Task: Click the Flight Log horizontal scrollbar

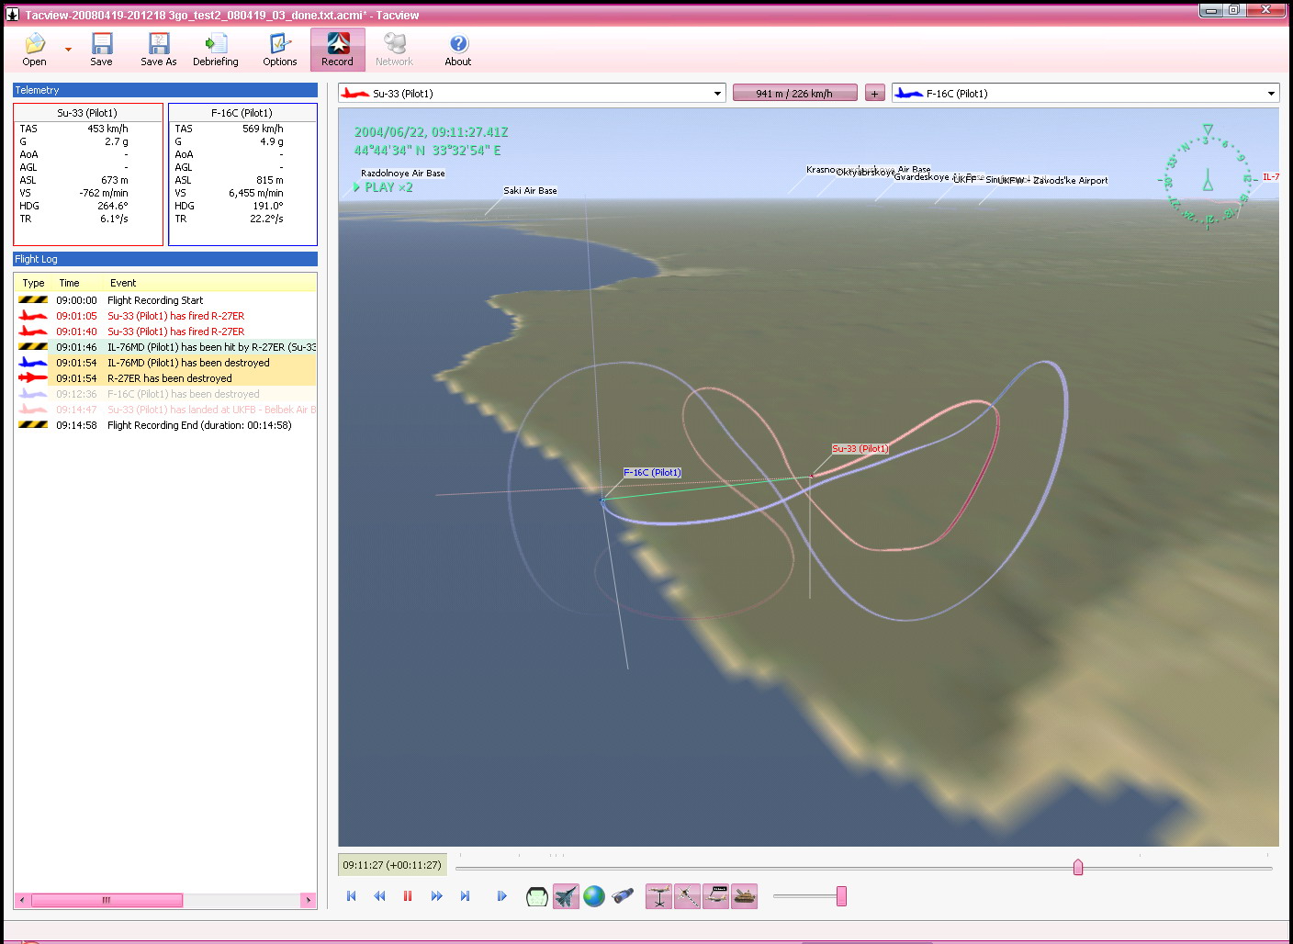Action: (x=107, y=900)
